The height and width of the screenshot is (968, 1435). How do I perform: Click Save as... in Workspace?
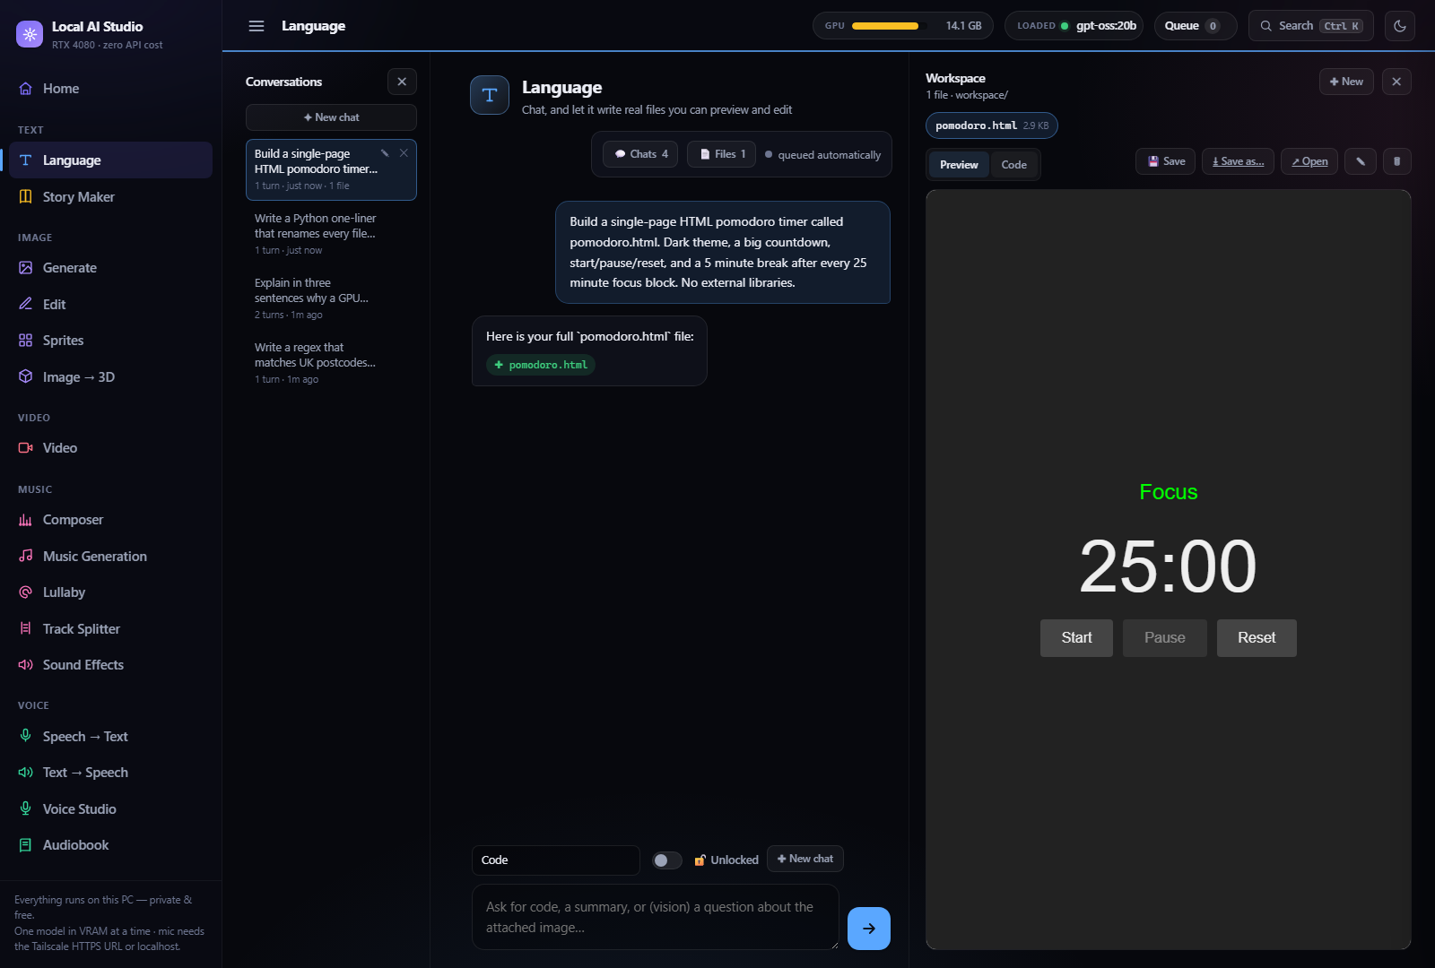[1238, 161]
